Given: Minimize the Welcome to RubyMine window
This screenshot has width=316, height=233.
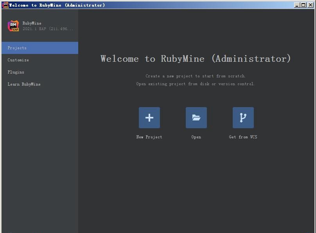Looking at the screenshot, I should 297,5.
